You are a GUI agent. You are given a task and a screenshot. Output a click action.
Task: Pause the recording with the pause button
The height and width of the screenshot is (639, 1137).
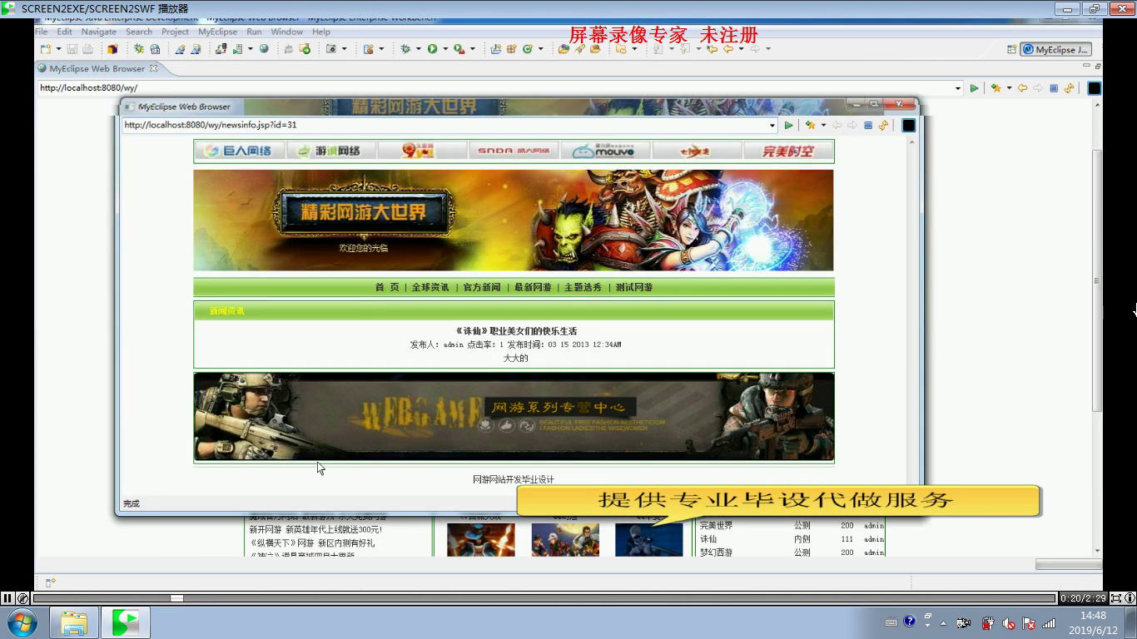[x=7, y=597]
